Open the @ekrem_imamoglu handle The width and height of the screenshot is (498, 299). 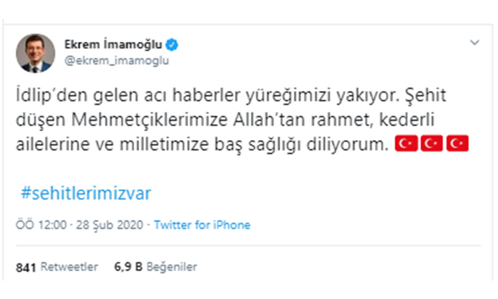point(116,61)
